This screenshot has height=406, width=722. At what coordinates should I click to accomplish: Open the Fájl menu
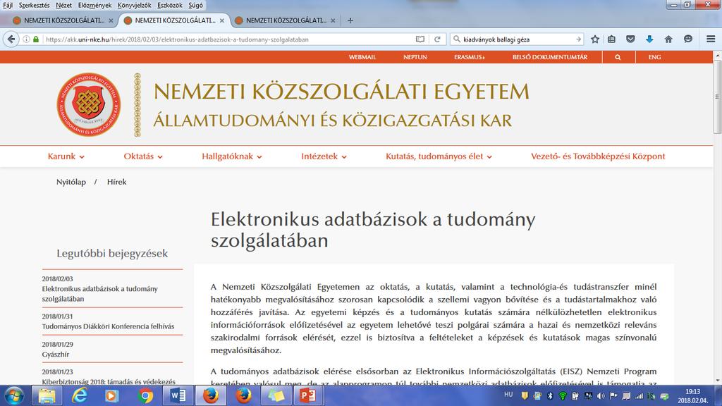(x=8, y=6)
